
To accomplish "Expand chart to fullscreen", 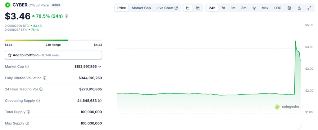I will (x=309, y=8).
